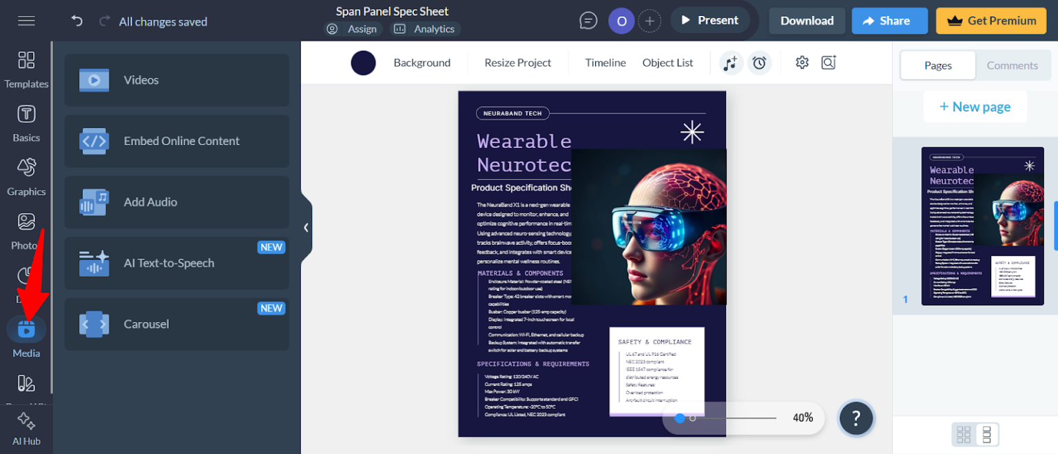
Task: Open project settings via the gear icon
Action: click(802, 63)
